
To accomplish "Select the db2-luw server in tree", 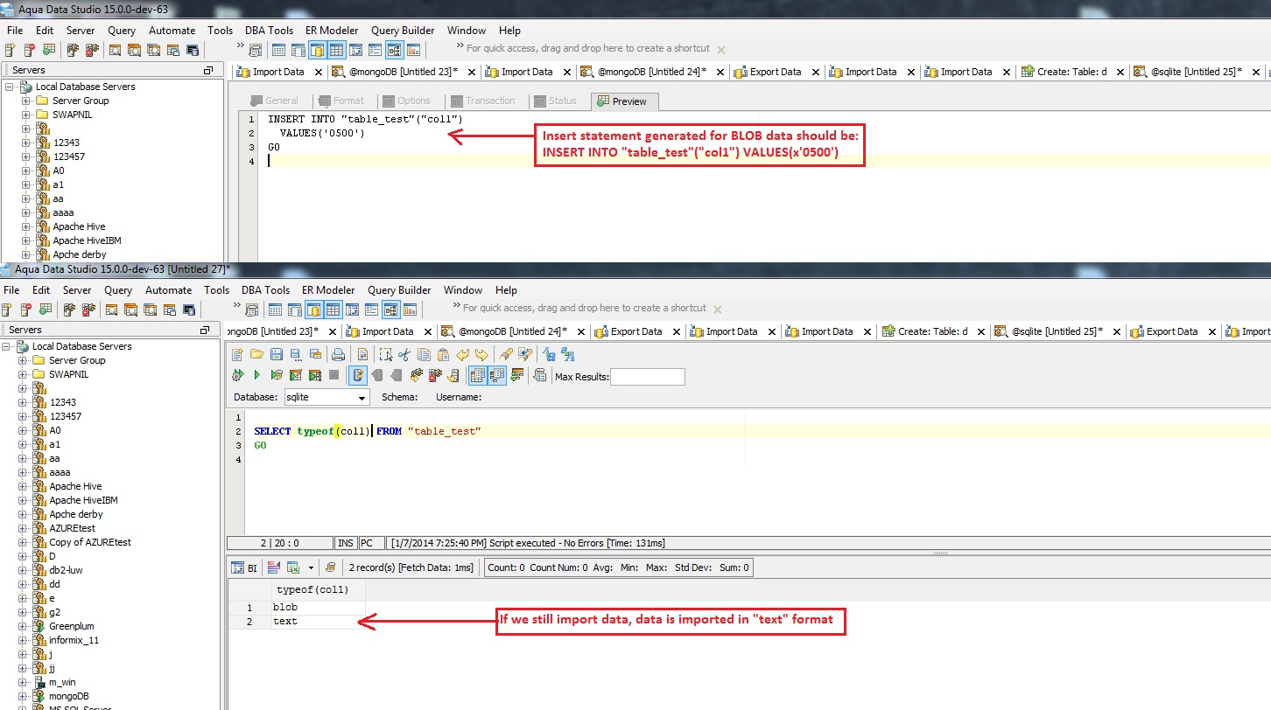I will pos(66,570).
